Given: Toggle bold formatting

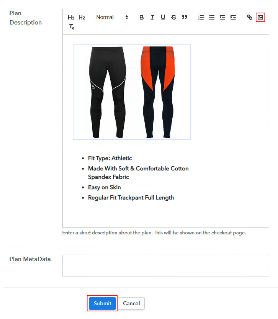Looking at the screenshot, I should [x=142, y=18].
